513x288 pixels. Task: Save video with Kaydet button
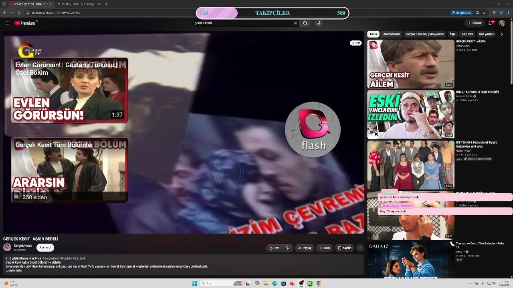(345, 248)
